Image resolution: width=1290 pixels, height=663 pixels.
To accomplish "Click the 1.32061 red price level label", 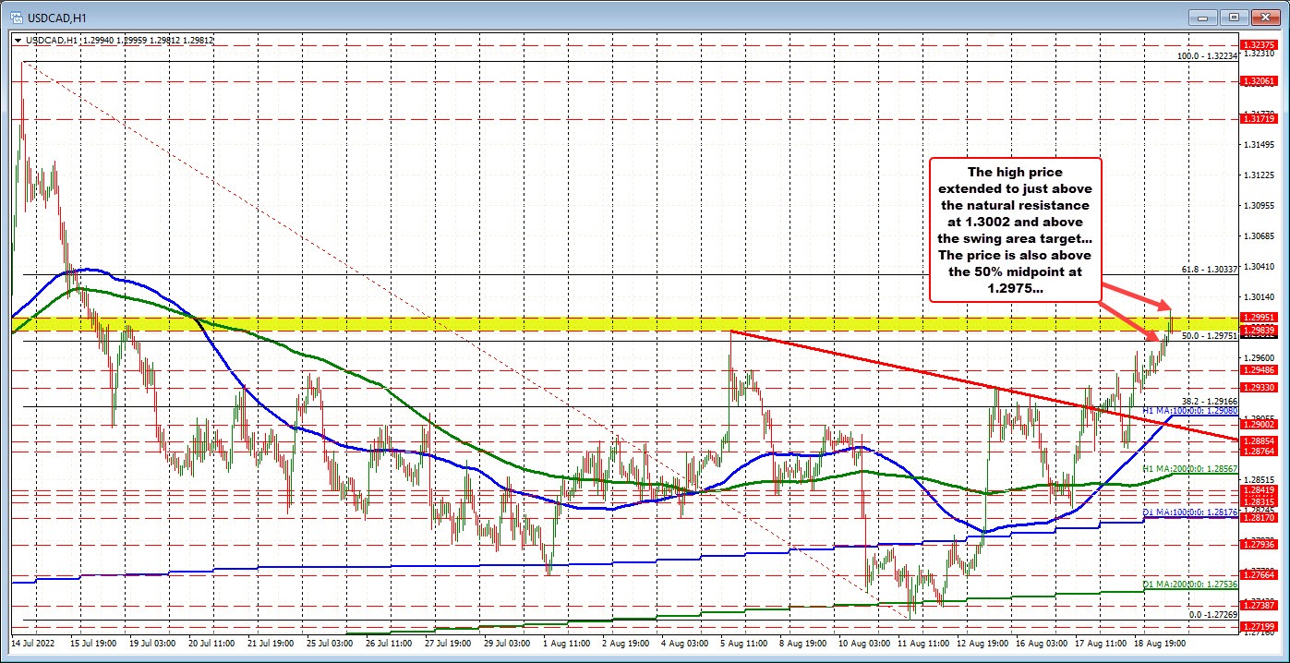I will pos(1258,80).
